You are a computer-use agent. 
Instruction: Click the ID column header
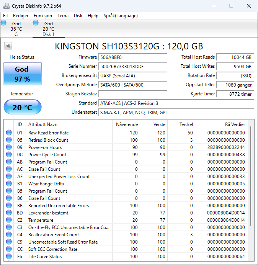tap(20, 124)
